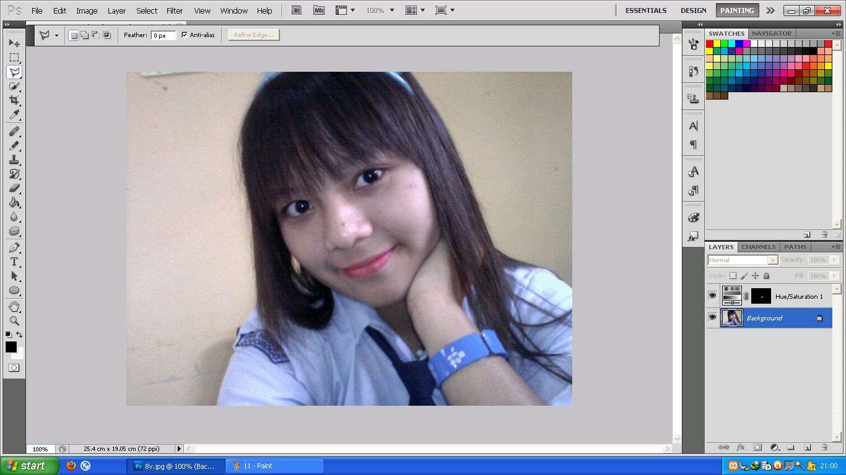Image resolution: width=846 pixels, height=475 pixels.
Task: Select the Pencil tool
Action: click(14, 145)
